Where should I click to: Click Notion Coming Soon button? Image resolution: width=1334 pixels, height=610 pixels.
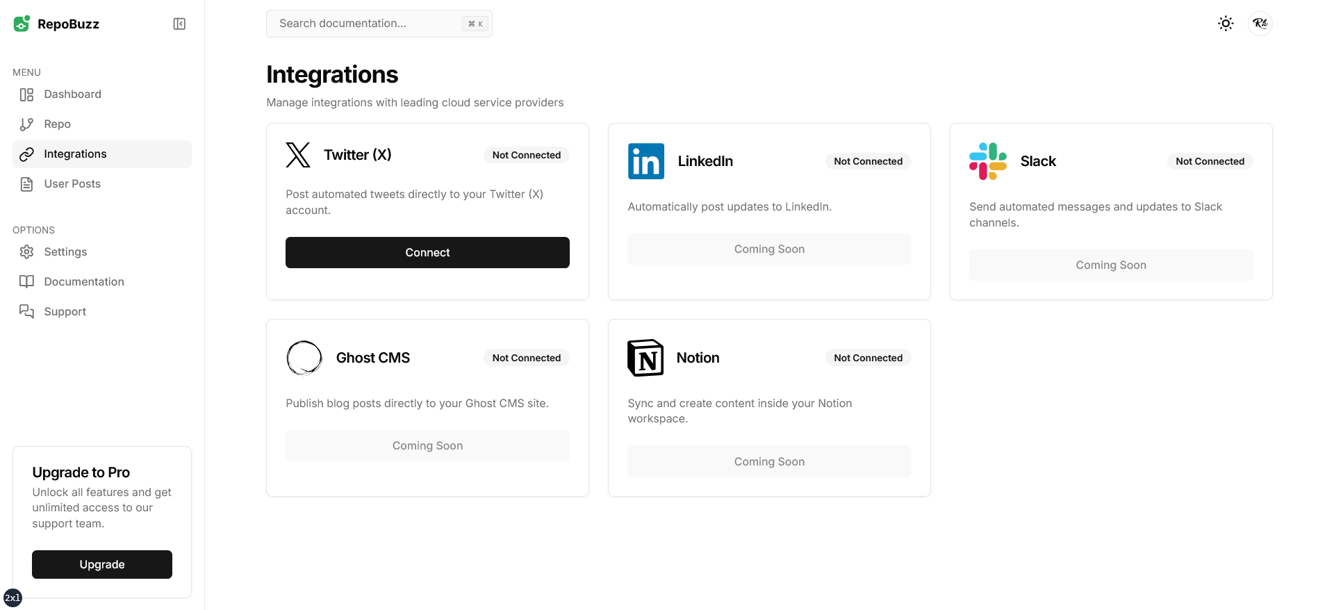769,462
